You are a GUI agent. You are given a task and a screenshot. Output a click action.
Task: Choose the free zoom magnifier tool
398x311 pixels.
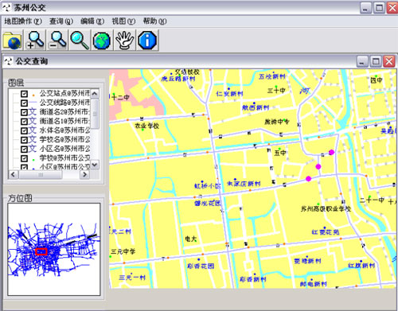click(80, 41)
